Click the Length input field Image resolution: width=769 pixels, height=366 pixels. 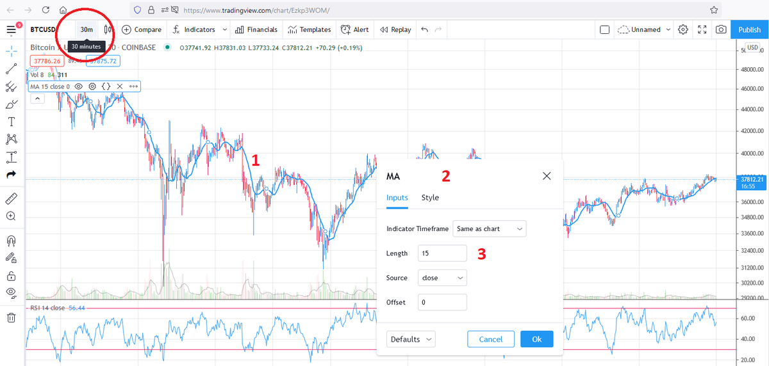coord(442,253)
